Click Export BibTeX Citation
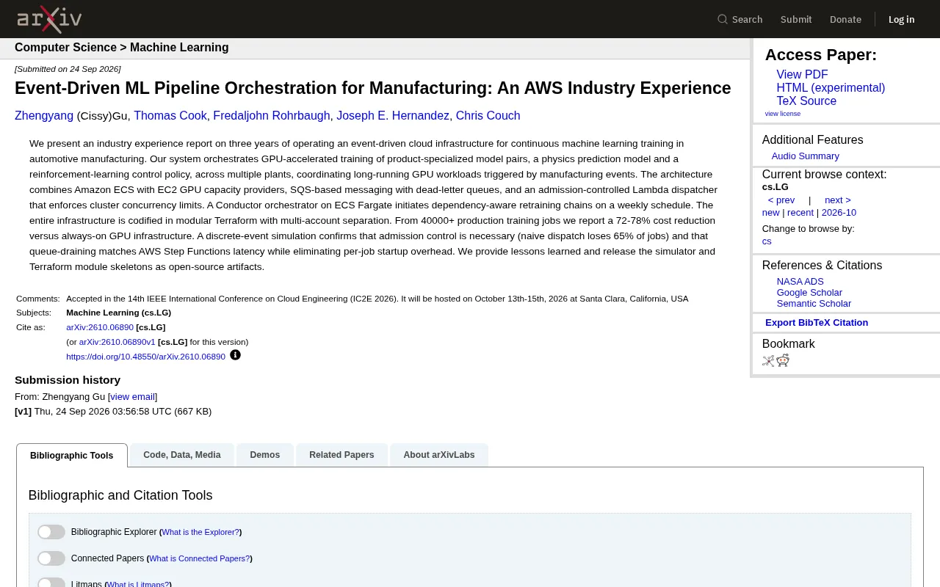The width and height of the screenshot is (940, 587). click(817, 323)
